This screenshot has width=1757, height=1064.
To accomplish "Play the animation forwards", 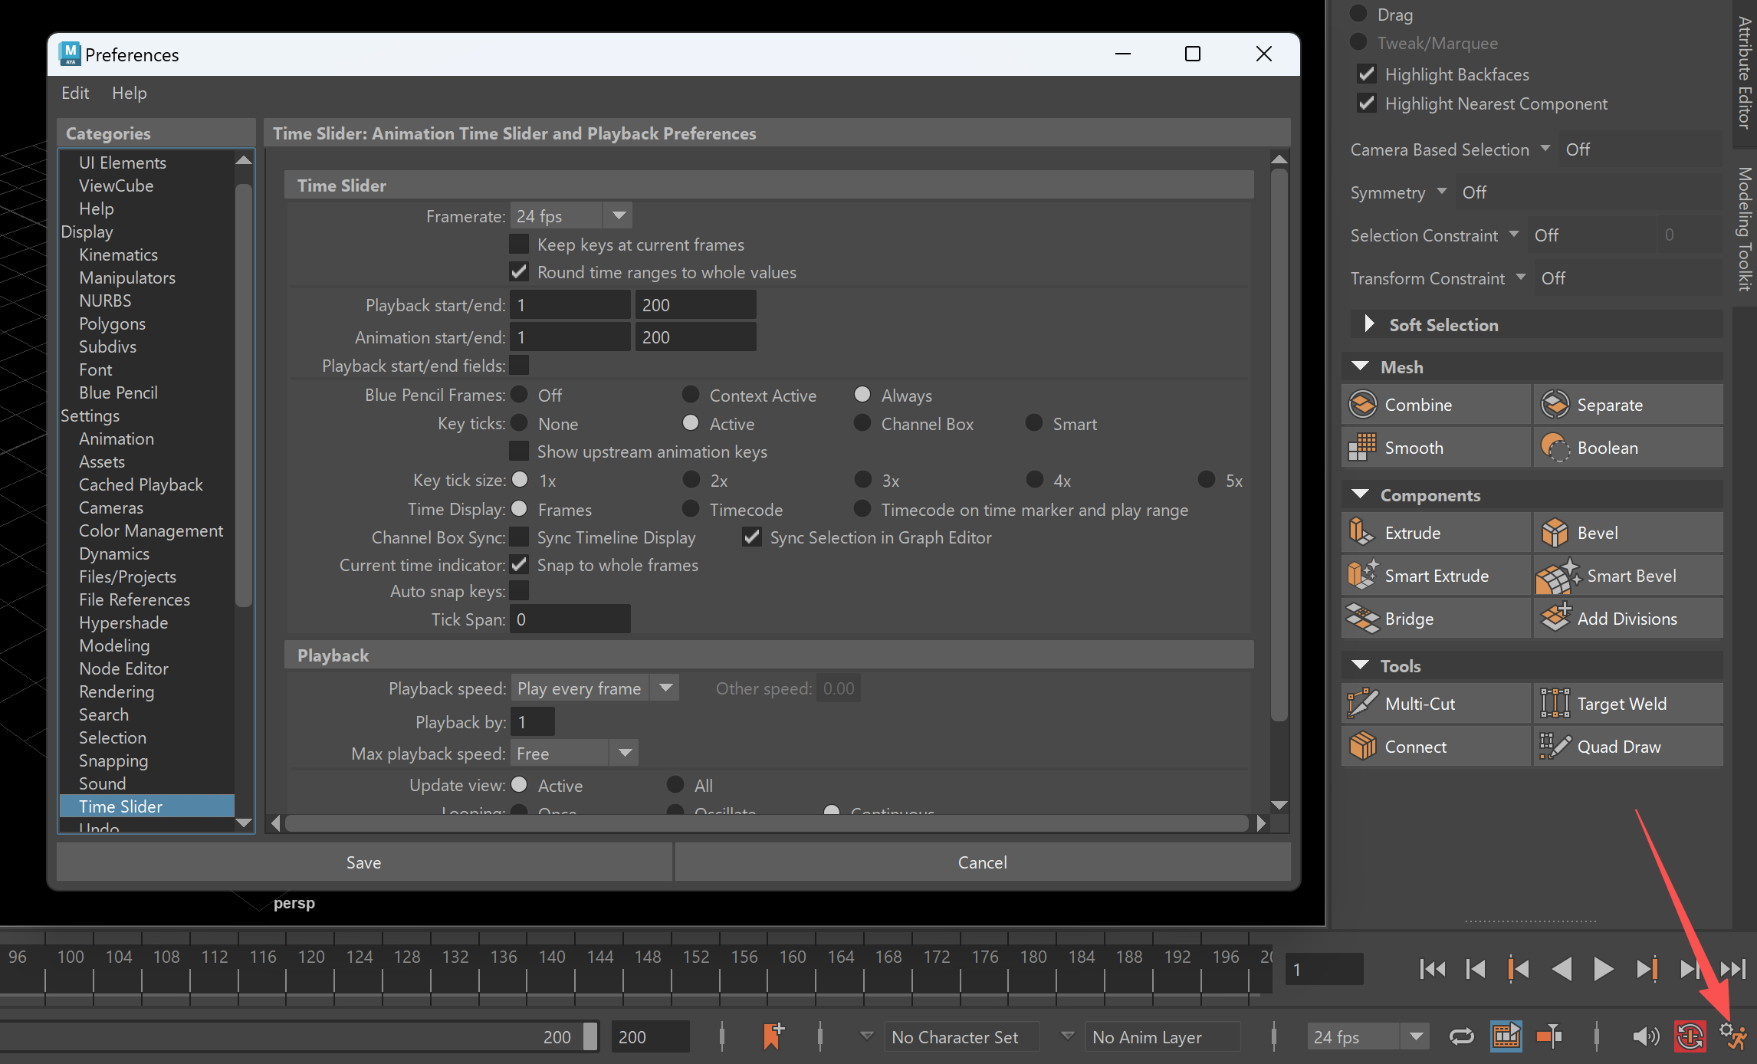I will pos(1603,970).
